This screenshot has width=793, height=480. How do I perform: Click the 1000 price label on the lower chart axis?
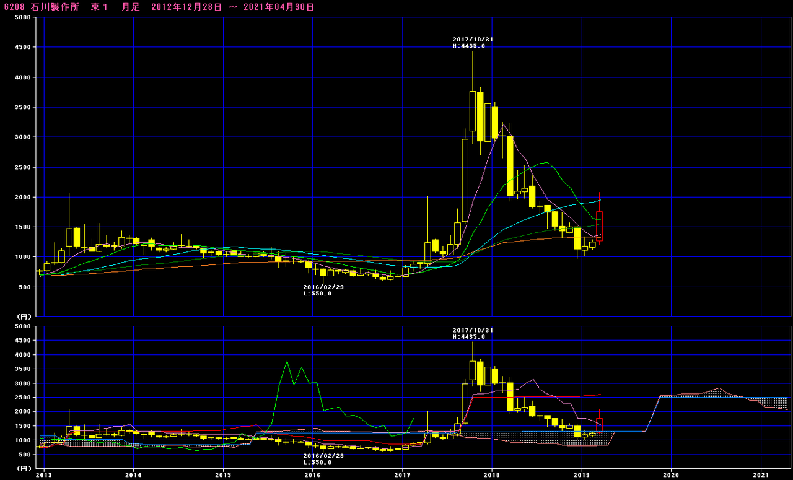[23, 440]
